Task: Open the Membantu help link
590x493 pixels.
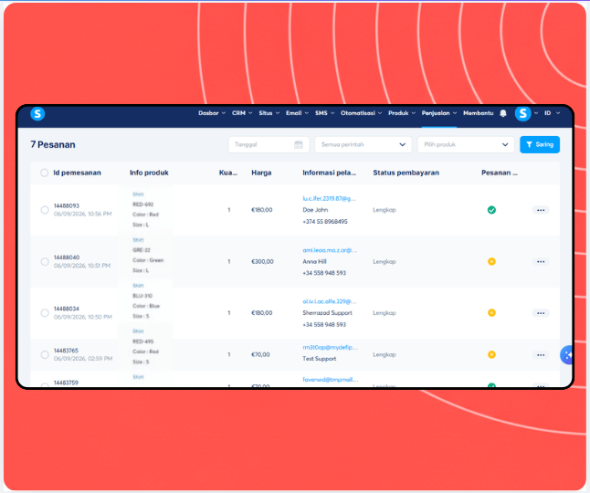Action: tap(479, 113)
